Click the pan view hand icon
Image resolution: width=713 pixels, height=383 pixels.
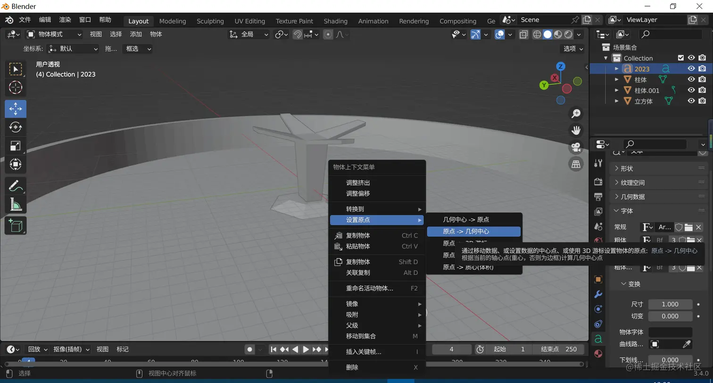pyautogui.click(x=576, y=130)
